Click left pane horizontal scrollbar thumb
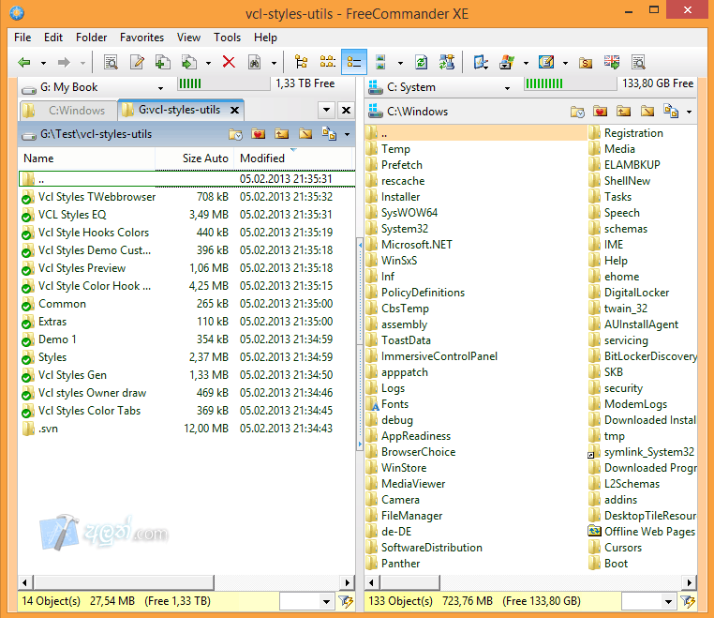Viewport: 714px width, 618px height. pyautogui.click(x=124, y=582)
